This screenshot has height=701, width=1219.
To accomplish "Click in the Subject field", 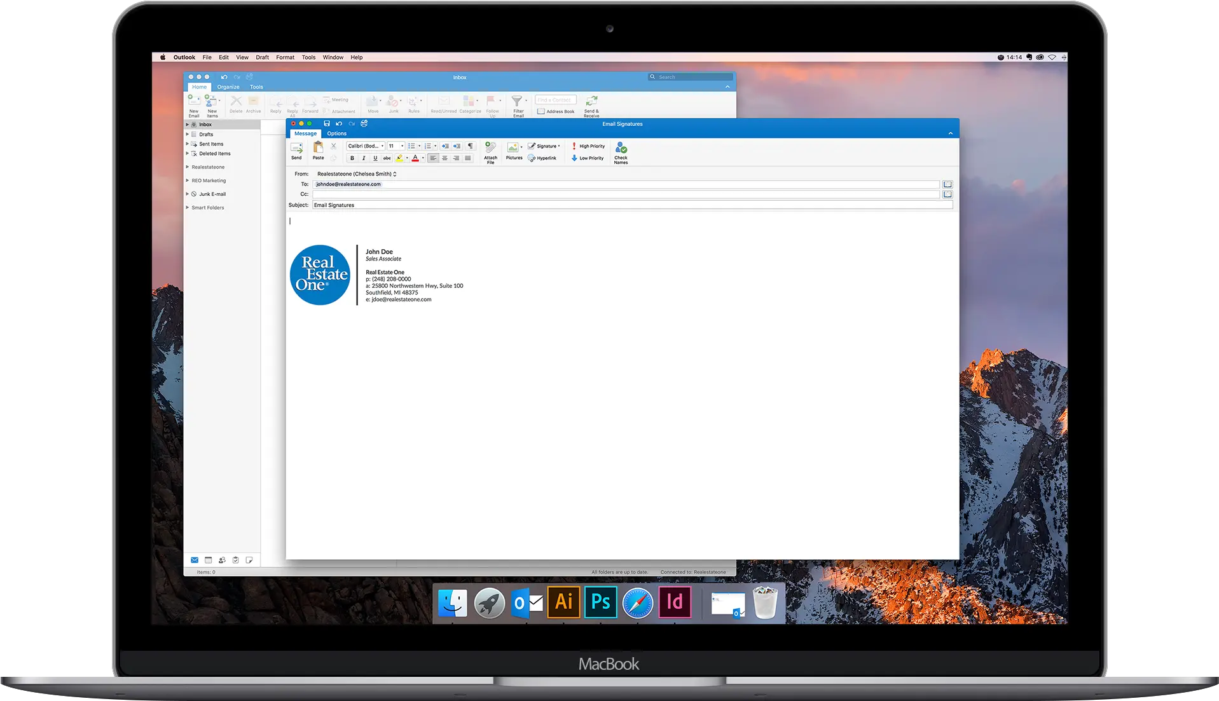I will coord(633,205).
